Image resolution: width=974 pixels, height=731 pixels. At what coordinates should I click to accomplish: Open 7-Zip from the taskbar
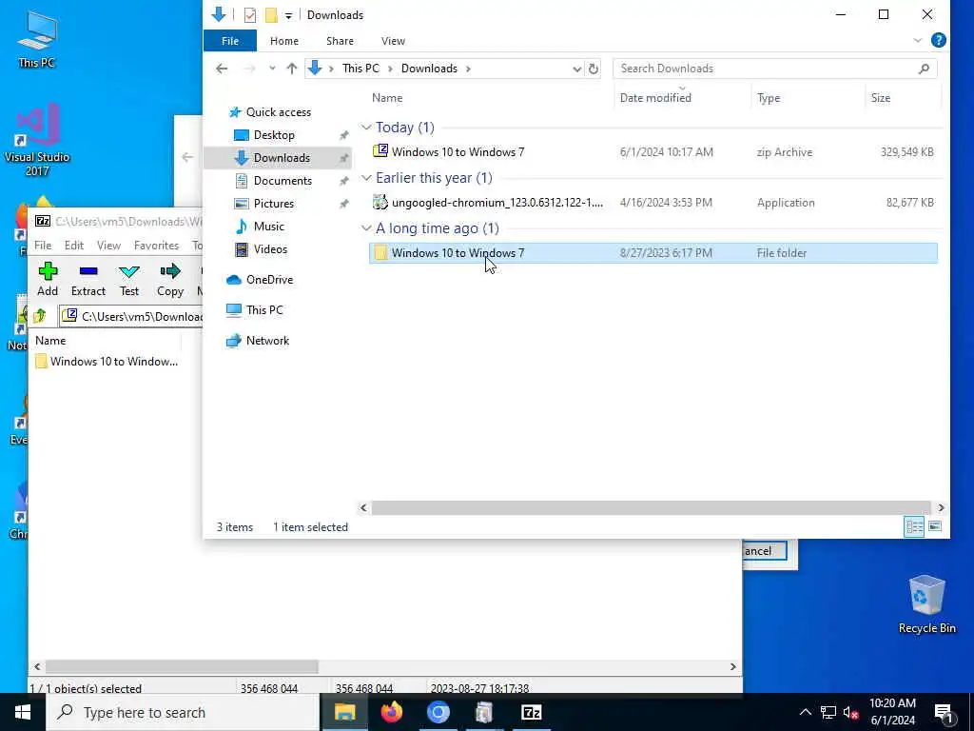[x=531, y=712]
